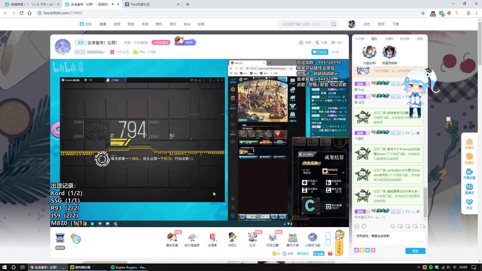Click the 发送 send button
Screen dimensions: 482x271
click(x=415, y=251)
